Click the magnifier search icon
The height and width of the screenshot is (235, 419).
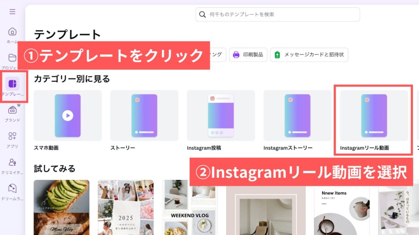tap(203, 14)
